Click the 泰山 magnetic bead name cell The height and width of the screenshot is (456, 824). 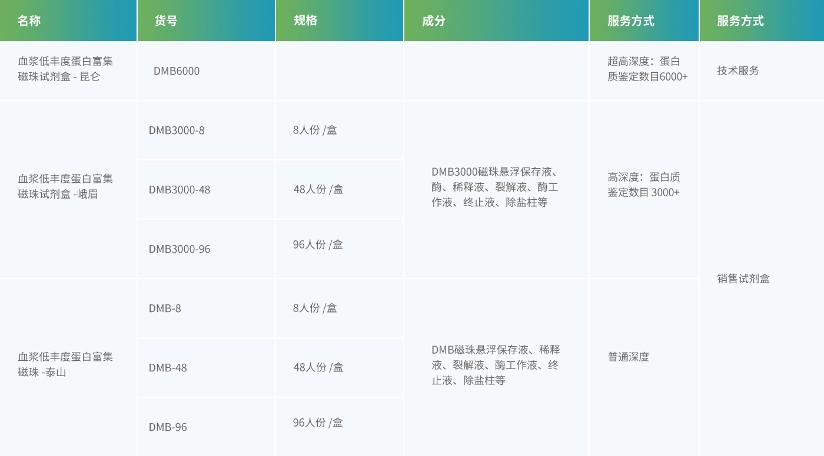pos(65,364)
